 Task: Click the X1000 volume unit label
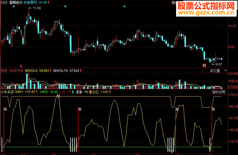[233, 87]
